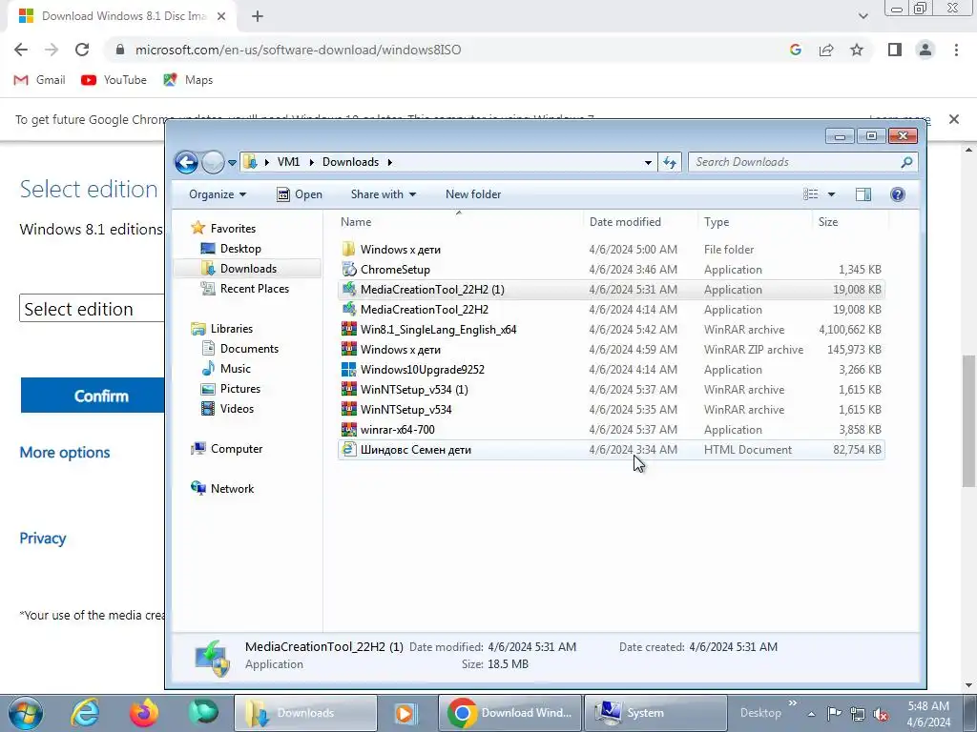977x732 pixels.
Task: Open a new Chrome tab
Action: (258, 16)
